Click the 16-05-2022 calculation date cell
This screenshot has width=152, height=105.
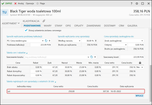[x=116, y=91]
